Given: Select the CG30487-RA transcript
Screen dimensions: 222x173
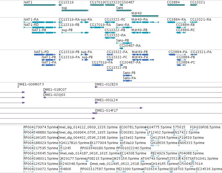Looking at the screenshot, I should click(x=121, y=48).
